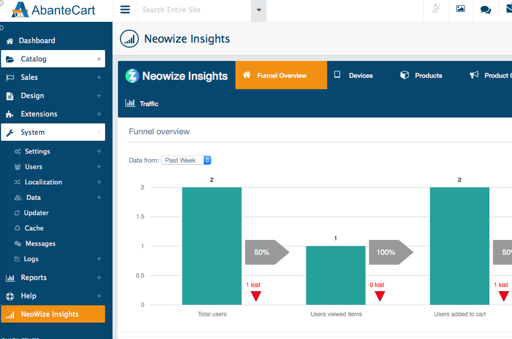Click the "Users viewed items" axis label
The image size is (512, 339).
pyautogui.click(x=336, y=314)
